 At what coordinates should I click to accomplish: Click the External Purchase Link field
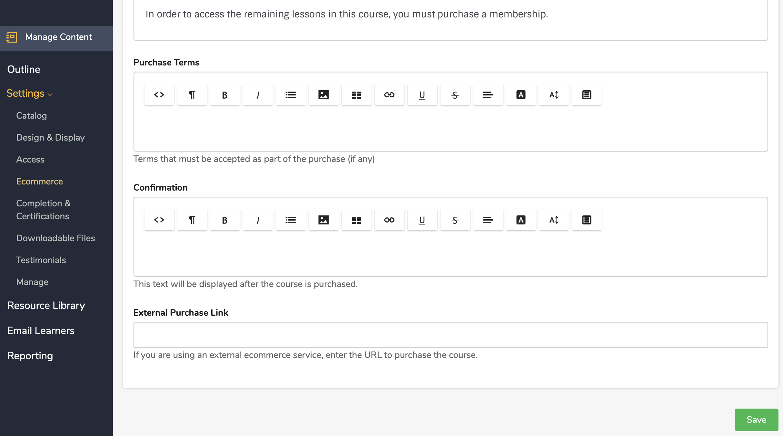[451, 335]
